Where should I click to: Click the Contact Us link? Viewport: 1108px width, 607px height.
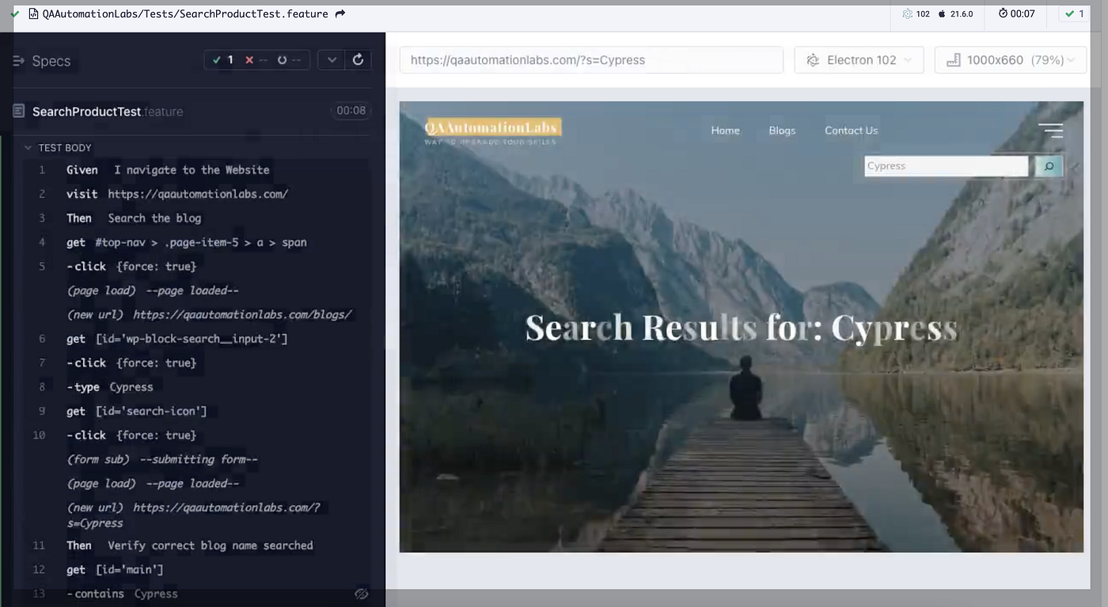click(x=851, y=131)
